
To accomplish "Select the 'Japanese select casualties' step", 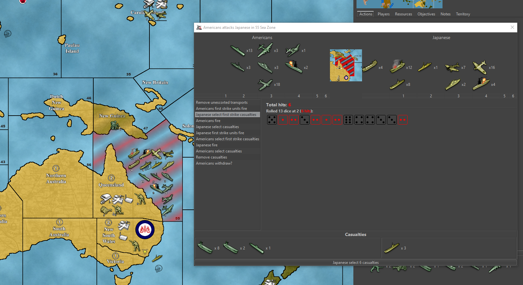I will (x=228, y=127).
